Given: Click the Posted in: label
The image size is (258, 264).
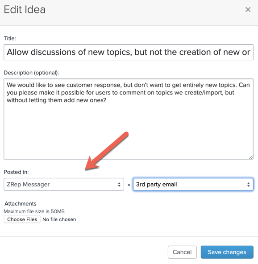Looking at the screenshot, I should click(16, 172).
